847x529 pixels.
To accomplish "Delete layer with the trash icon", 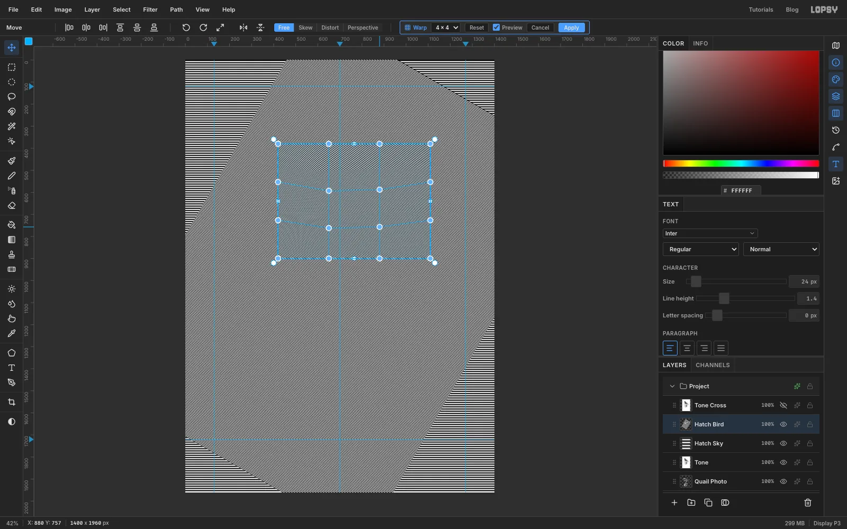I will (x=808, y=503).
